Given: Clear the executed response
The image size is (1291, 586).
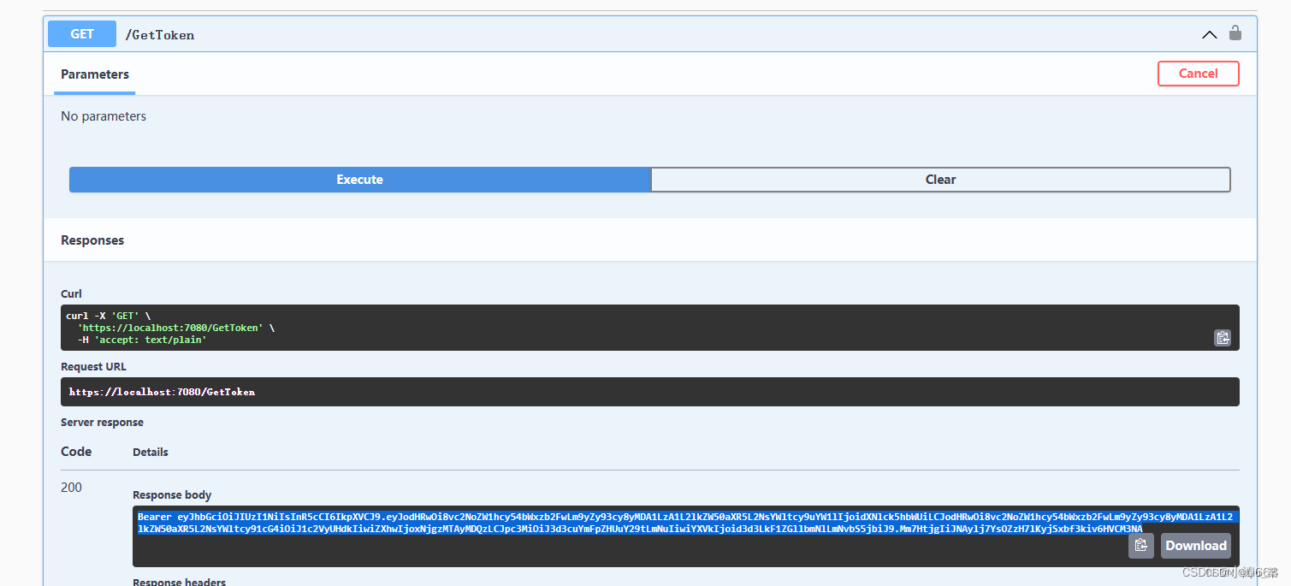Looking at the screenshot, I should click(940, 180).
